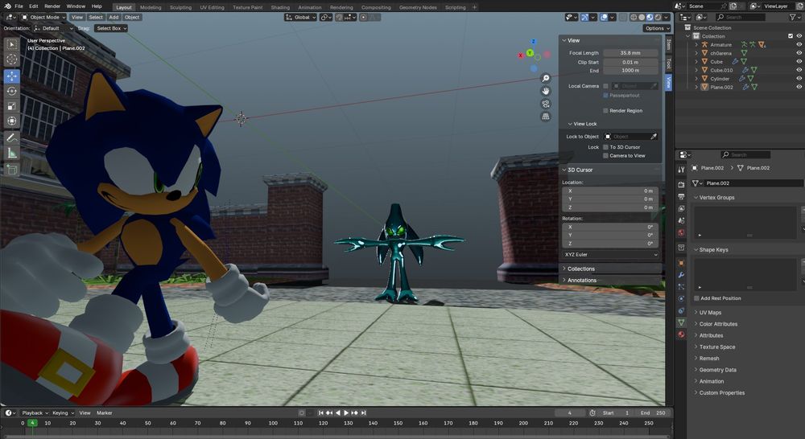The height and width of the screenshot is (439, 805).
Task: Expand the UV Maps section
Action: point(710,312)
